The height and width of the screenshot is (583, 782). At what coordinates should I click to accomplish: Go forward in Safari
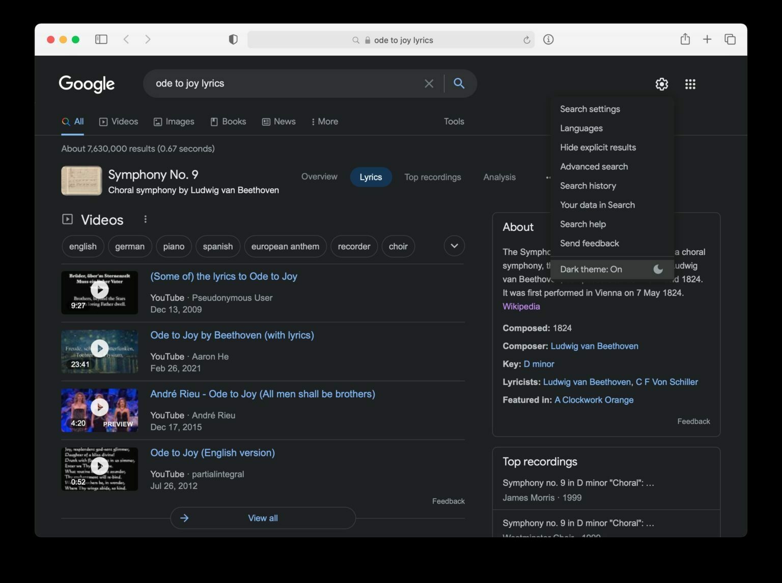148,40
